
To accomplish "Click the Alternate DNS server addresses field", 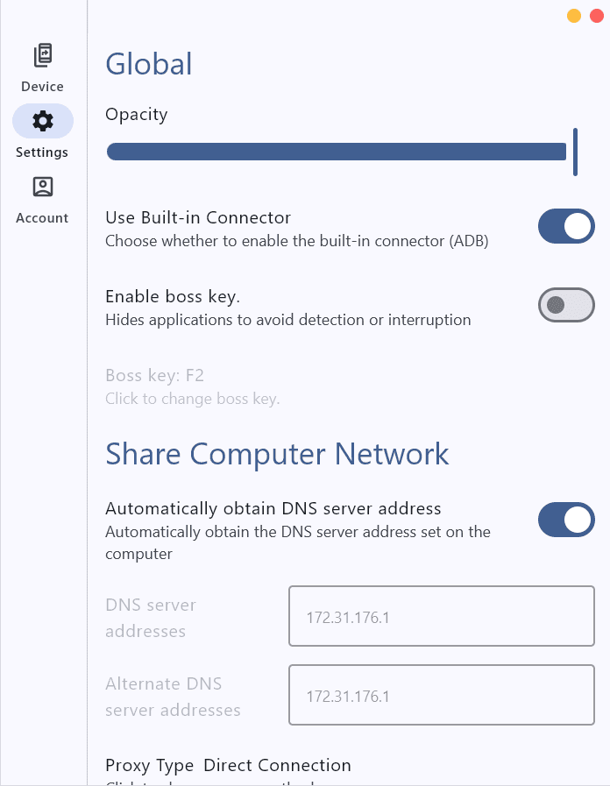I will coord(441,696).
